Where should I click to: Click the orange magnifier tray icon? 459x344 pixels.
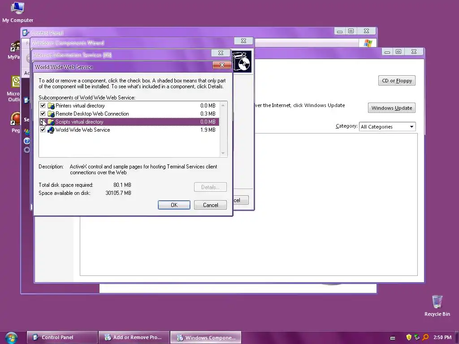[426, 337]
